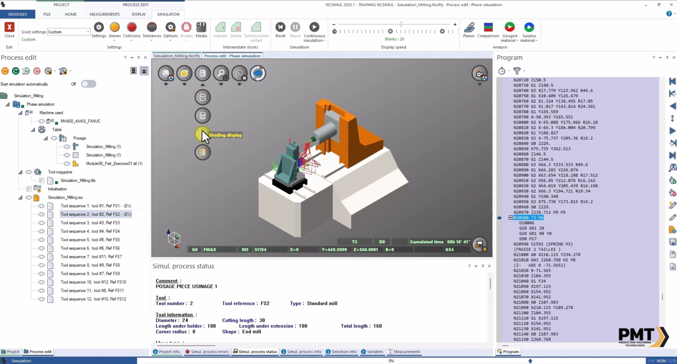
Task: Open the Selection info tab
Action: [341, 352]
